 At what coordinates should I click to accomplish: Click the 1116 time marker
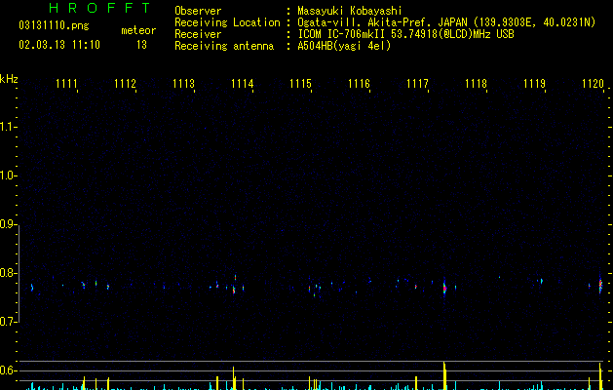(x=359, y=84)
